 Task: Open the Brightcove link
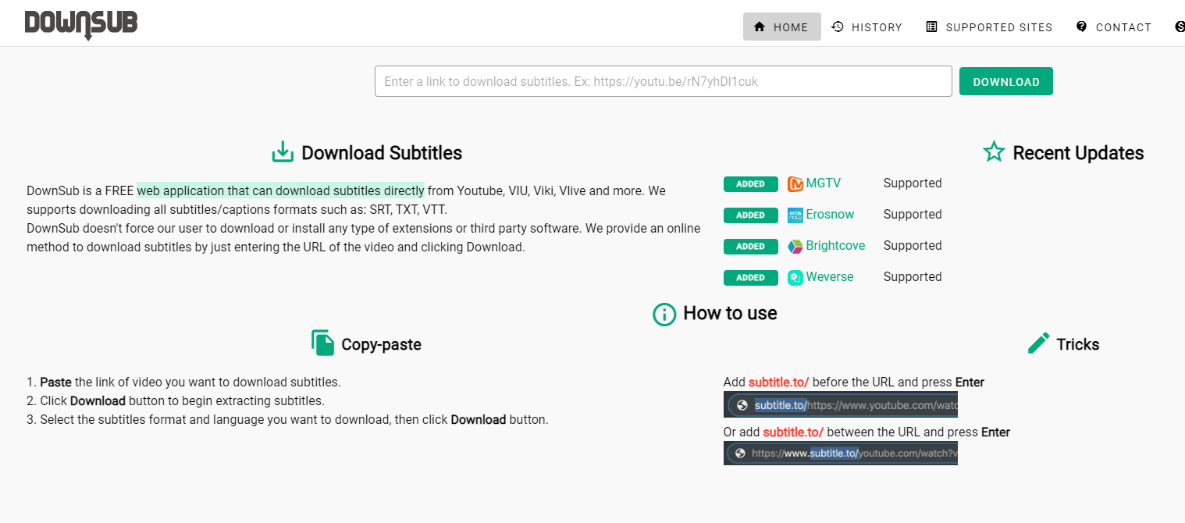(x=836, y=246)
